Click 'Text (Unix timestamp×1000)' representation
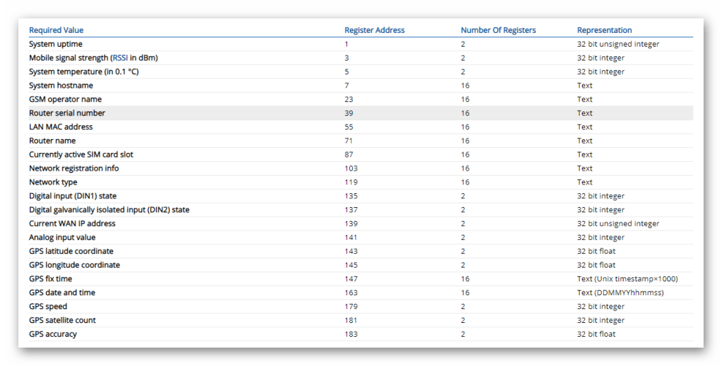Screen dimensions: 722x366 (627, 279)
